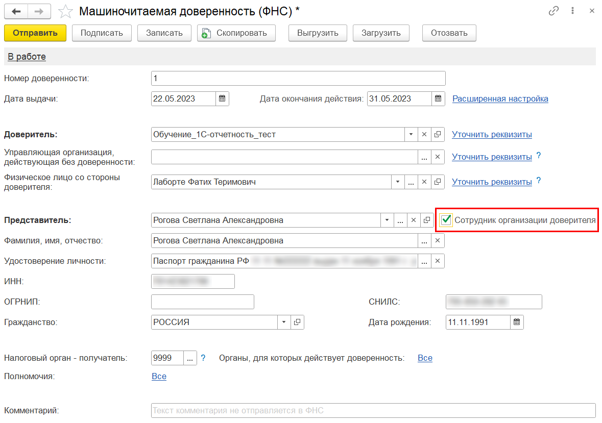Open the Гражданство dropdown
602x423 pixels.
tap(284, 322)
